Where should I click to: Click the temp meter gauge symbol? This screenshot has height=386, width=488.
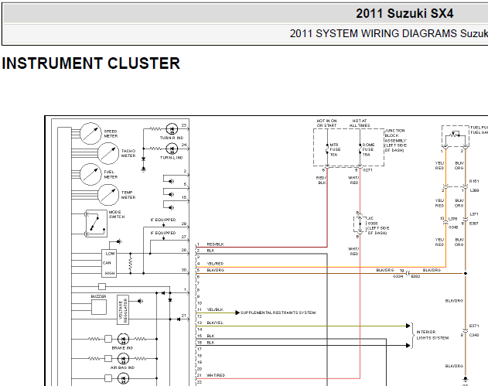pyautogui.click(x=108, y=195)
